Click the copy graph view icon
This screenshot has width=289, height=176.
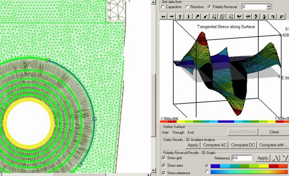[x=222, y=16]
